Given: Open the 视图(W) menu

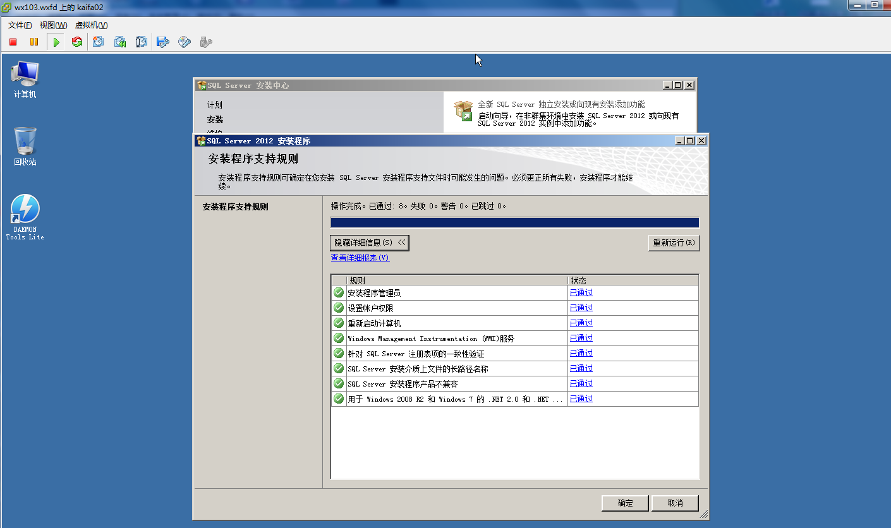Looking at the screenshot, I should click(53, 25).
